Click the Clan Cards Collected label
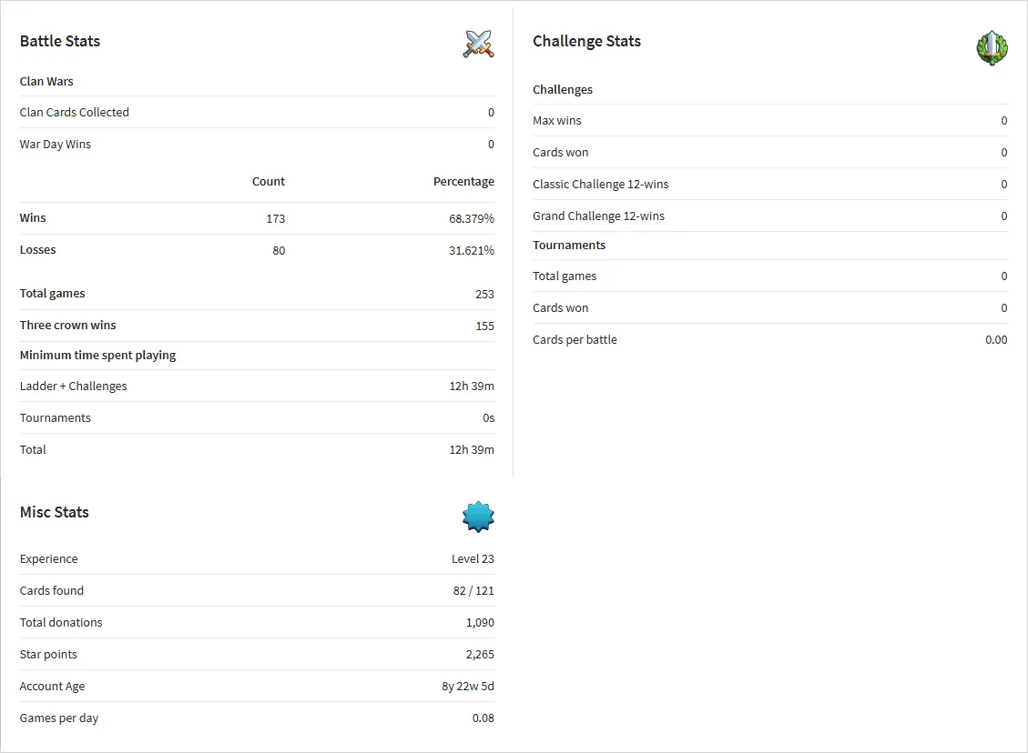 (x=75, y=112)
